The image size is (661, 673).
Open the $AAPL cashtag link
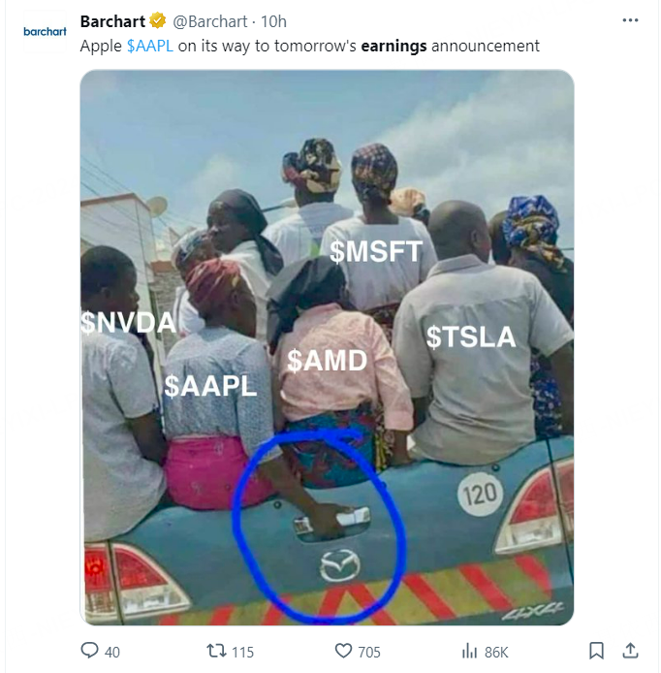[x=149, y=46]
